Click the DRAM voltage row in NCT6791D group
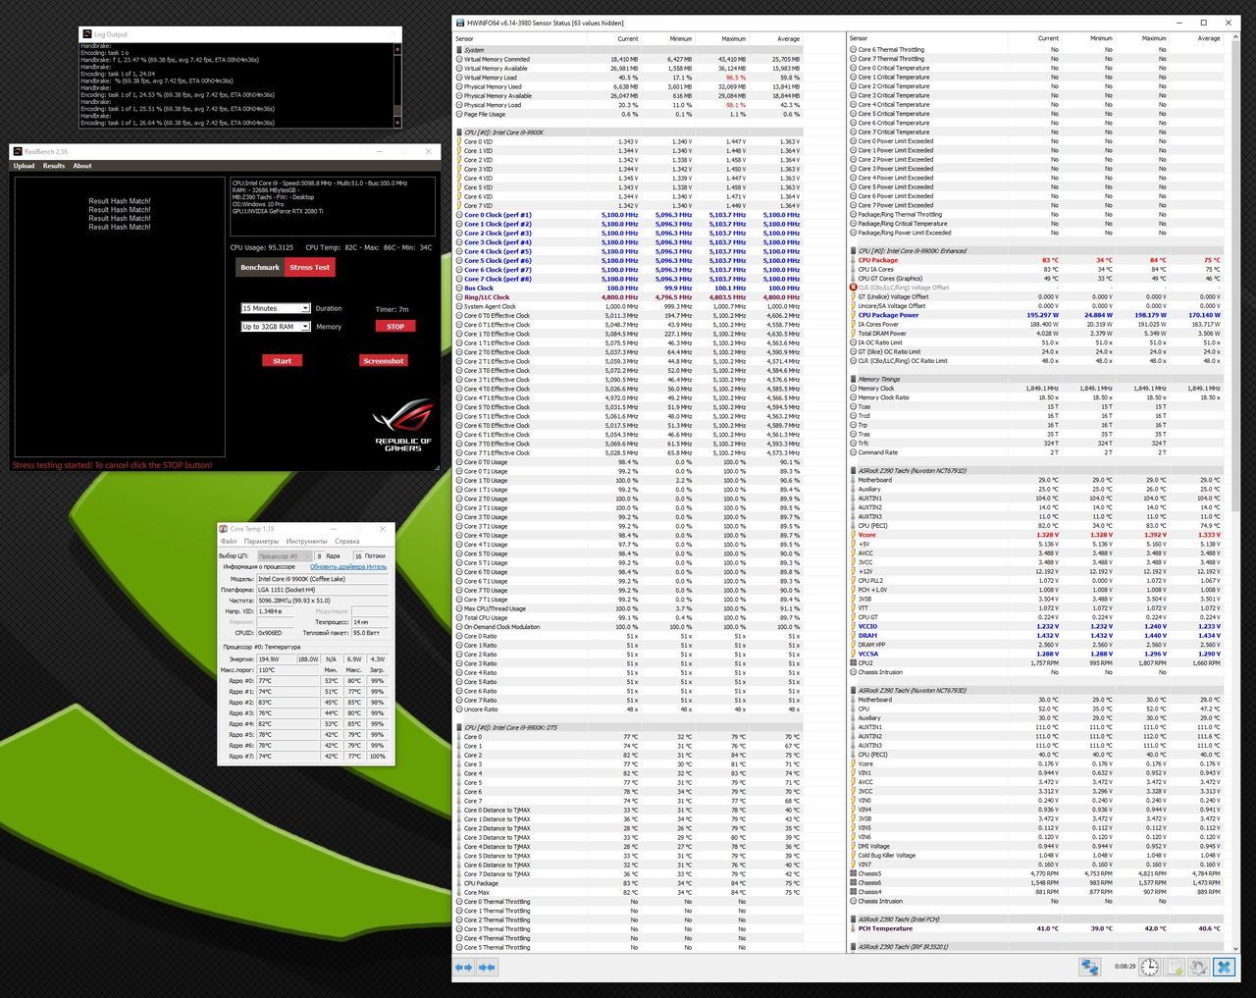 tap(1035, 636)
